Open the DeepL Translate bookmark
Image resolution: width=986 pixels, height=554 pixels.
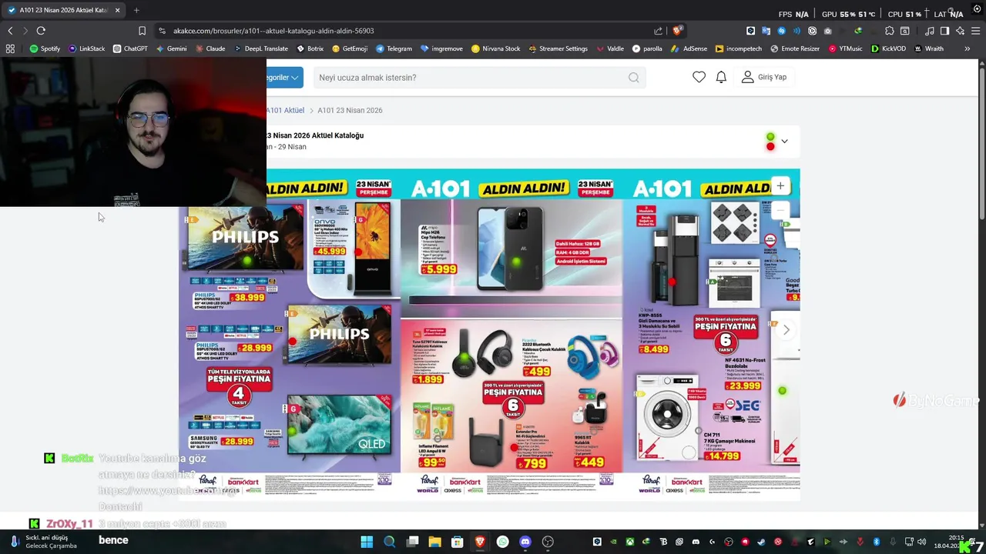coord(261,48)
